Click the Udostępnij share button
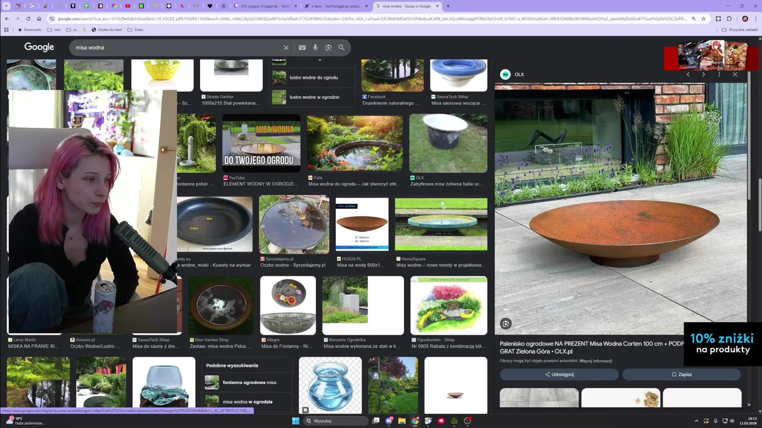 pyautogui.click(x=559, y=374)
